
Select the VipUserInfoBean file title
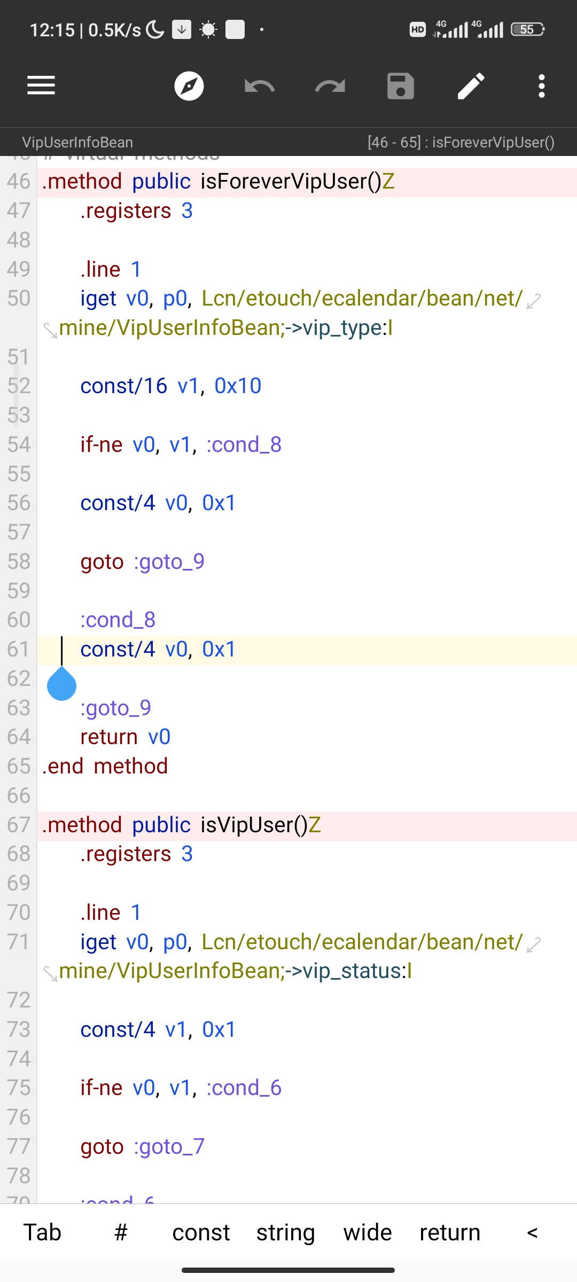coord(77,142)
